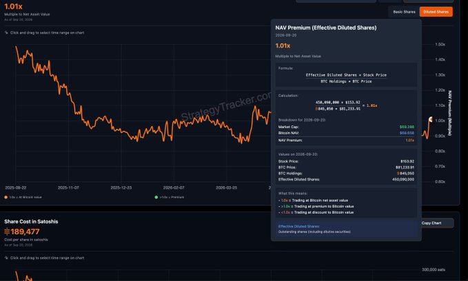Click the green Market Cap value
This screenshot has width=468, height=281.
click(407, 127)
